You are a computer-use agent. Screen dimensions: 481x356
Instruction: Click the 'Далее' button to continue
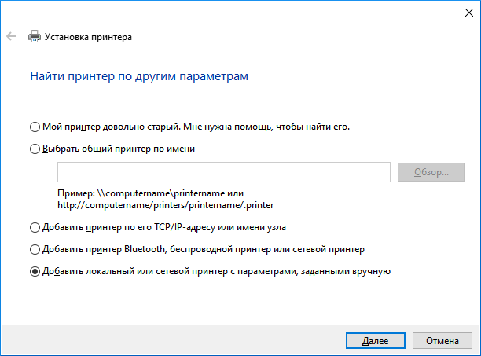tap(375, 342)
